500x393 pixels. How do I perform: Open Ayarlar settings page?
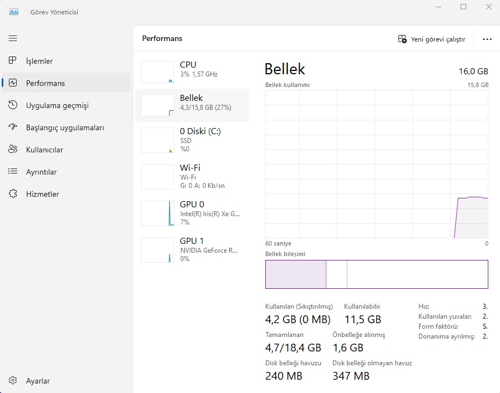click(x=66, y=381)
